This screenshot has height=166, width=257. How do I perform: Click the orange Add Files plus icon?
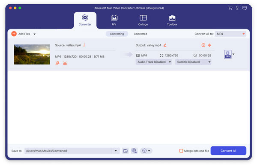[x=14, y=34]
